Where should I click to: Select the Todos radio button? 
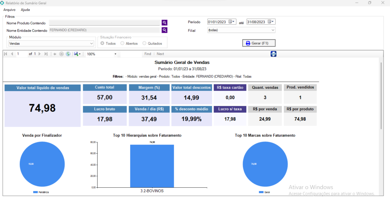point(103,43)
